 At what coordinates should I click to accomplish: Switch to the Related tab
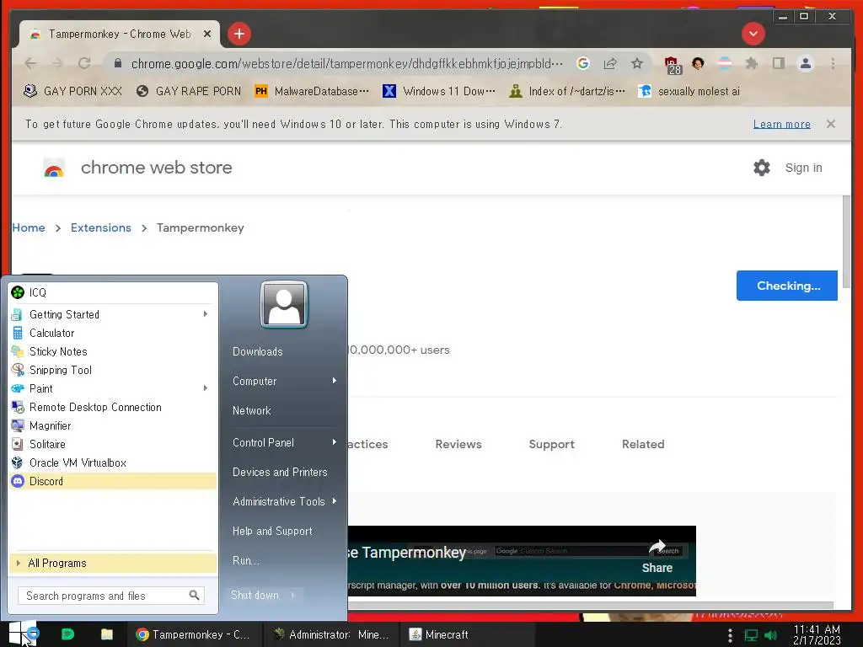click(643, 444)
